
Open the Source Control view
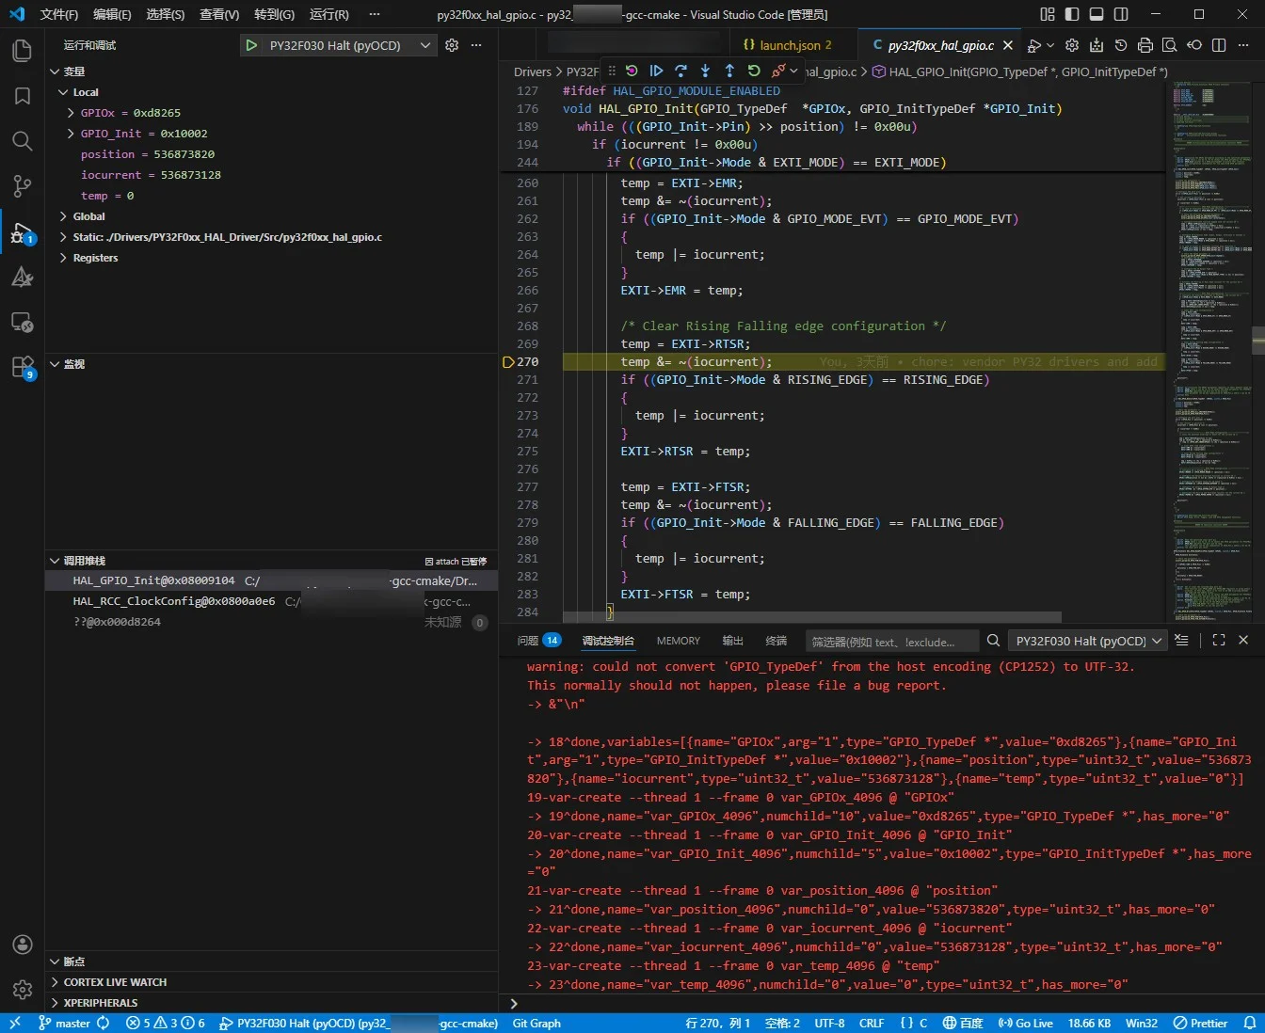tap(22, 186)
